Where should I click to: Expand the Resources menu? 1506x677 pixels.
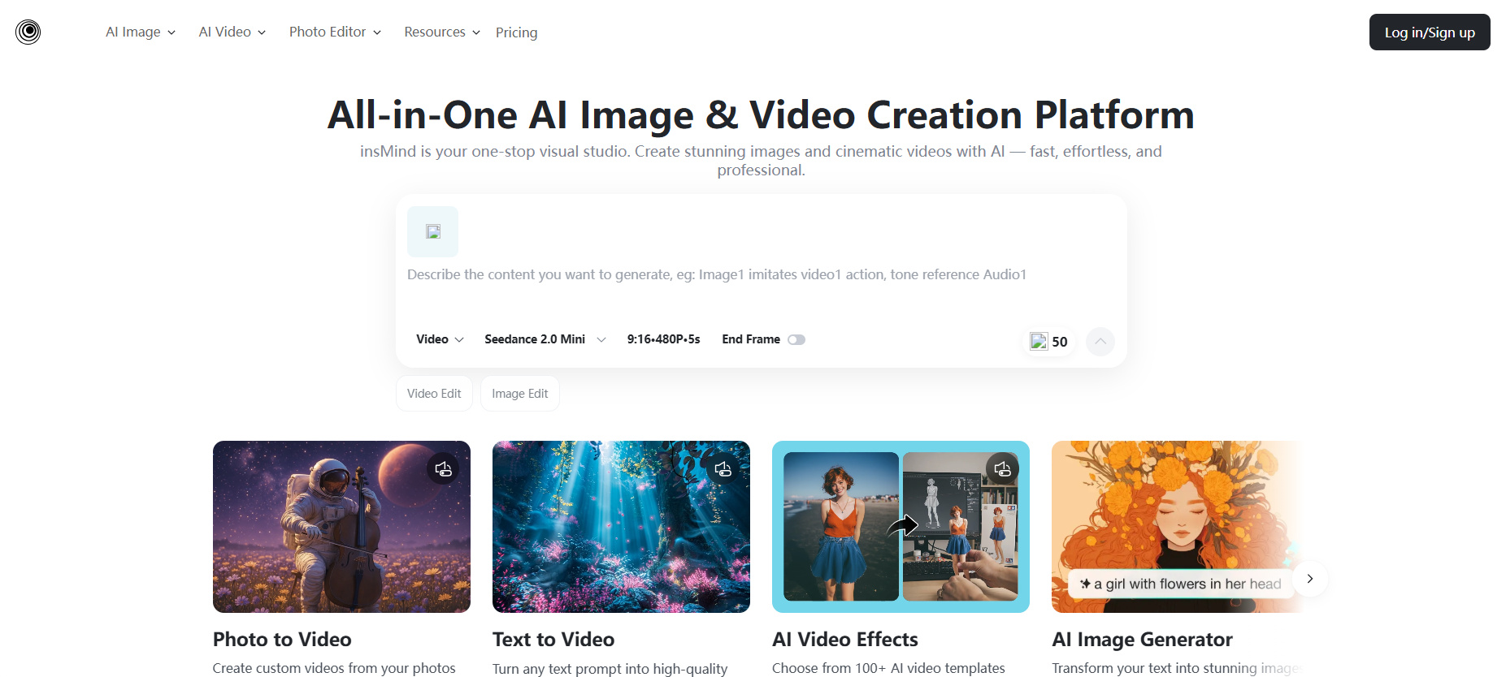tap(442, 32)
